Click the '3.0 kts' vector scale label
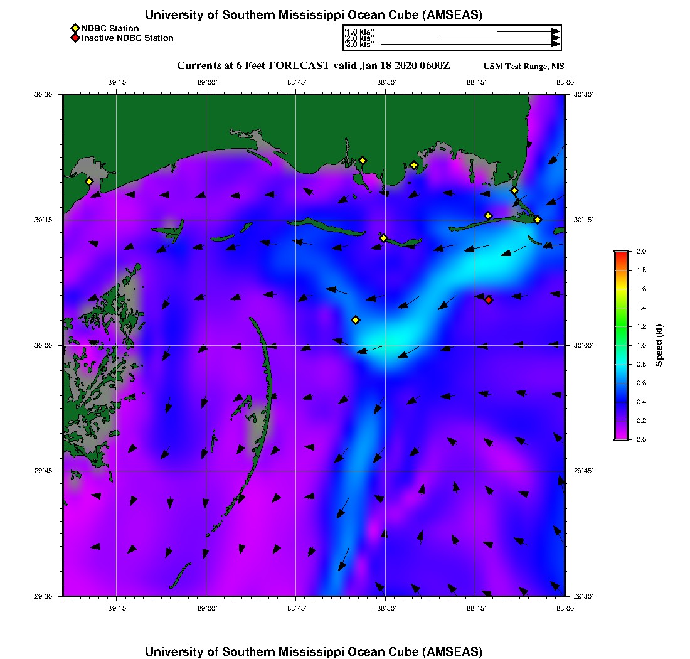Viewport: 690px width, 659px height. (x=359, y=45)
